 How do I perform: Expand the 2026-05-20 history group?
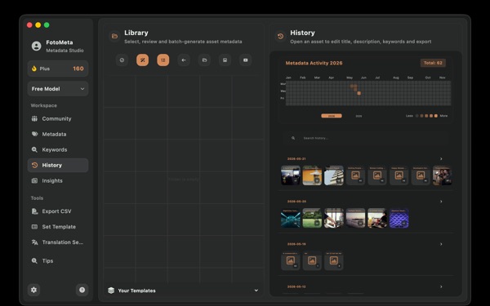441,202
